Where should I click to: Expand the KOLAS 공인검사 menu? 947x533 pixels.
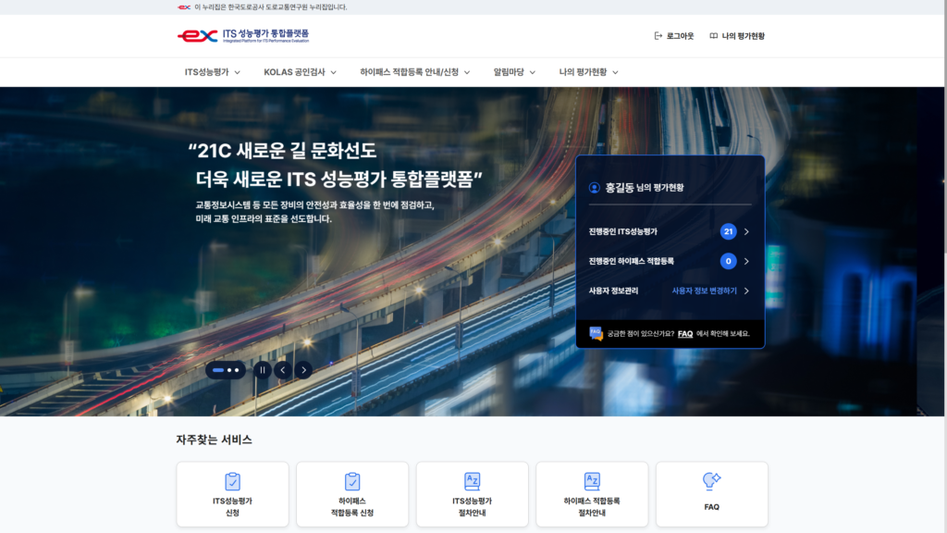[300, 72]
